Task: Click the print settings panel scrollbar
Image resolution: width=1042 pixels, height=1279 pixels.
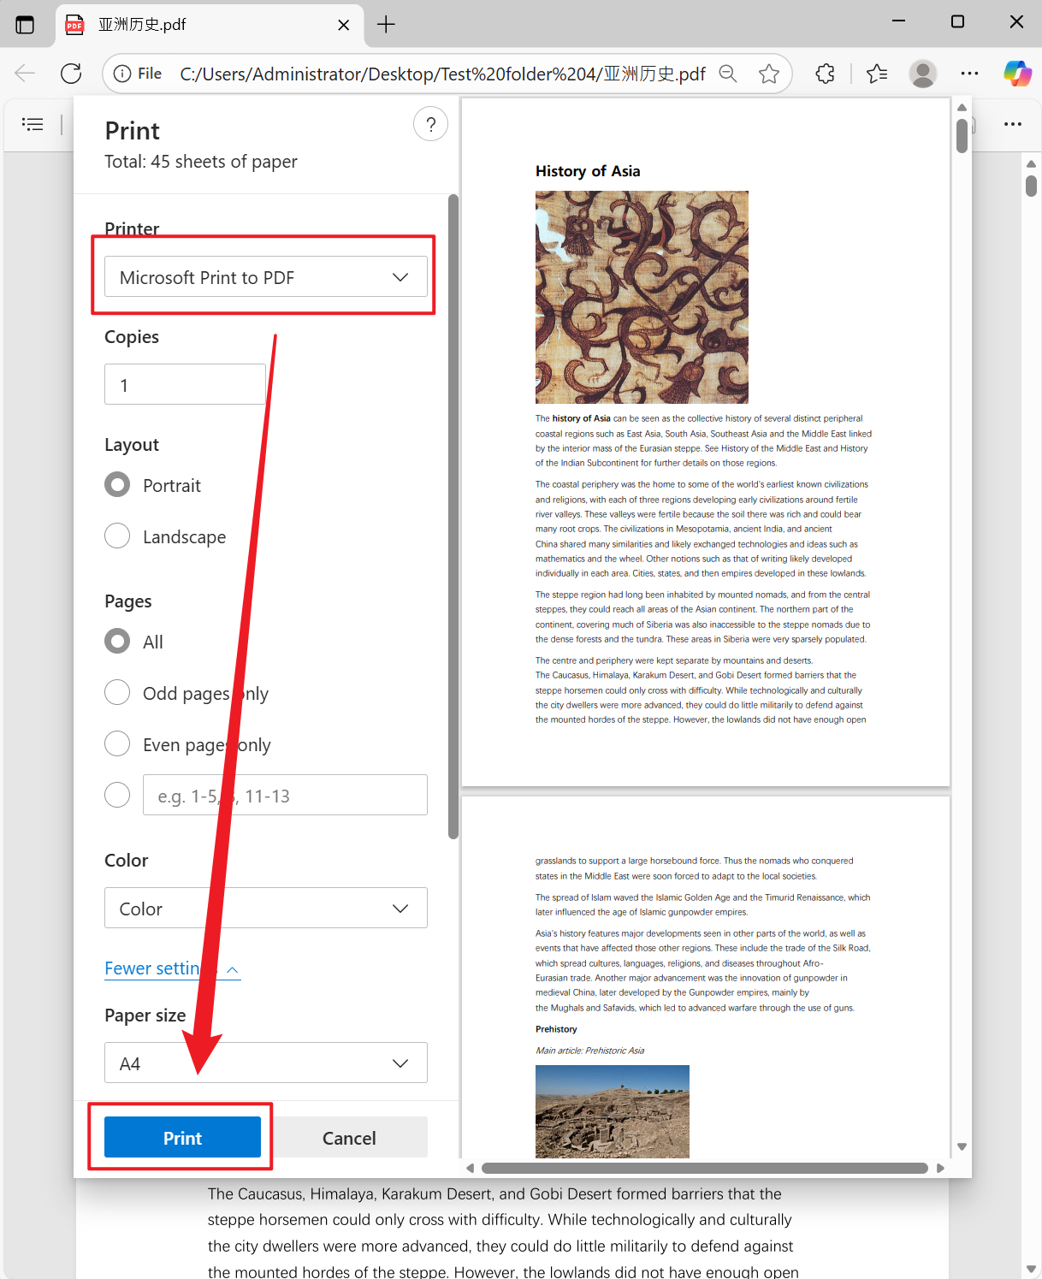Action: tap(453, 517)
